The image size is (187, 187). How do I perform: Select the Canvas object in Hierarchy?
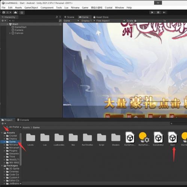(17, 33)
